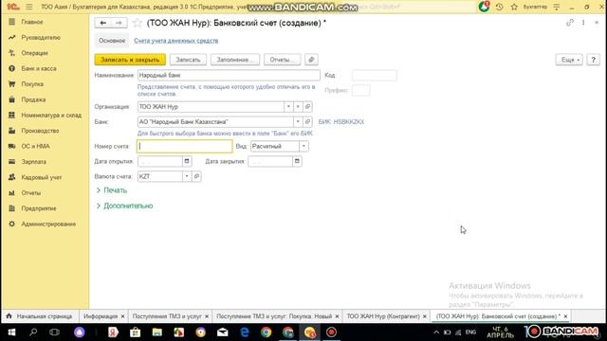Click into Дата открытия date field

(x=160, y=161)
